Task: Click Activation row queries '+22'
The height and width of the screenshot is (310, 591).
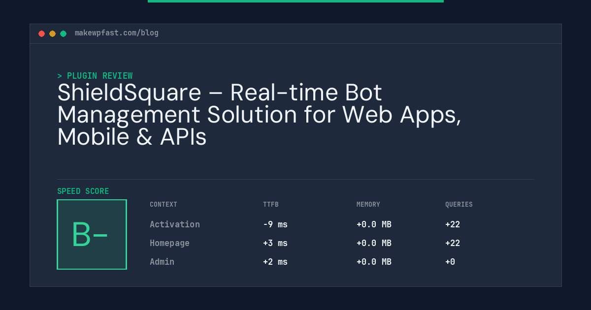Action: point(453,224)
